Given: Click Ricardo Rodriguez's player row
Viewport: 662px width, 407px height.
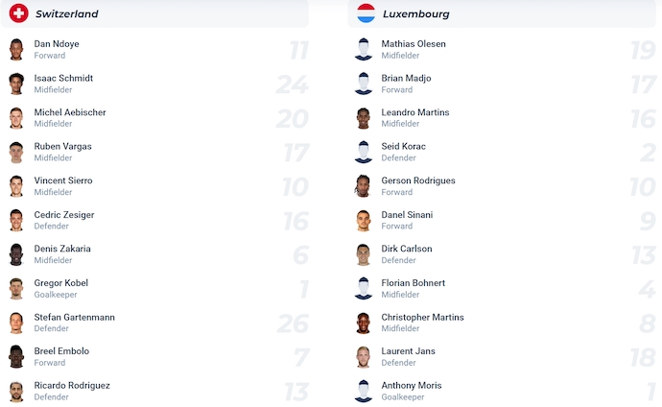Looking at the screenshot, I should (154, 392).
